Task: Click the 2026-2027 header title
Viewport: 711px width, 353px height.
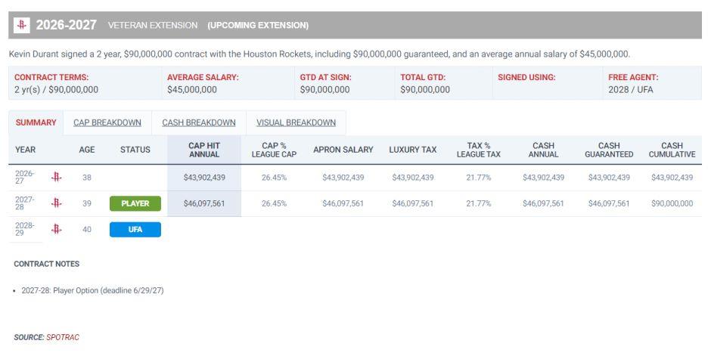Action: (67, 25)
